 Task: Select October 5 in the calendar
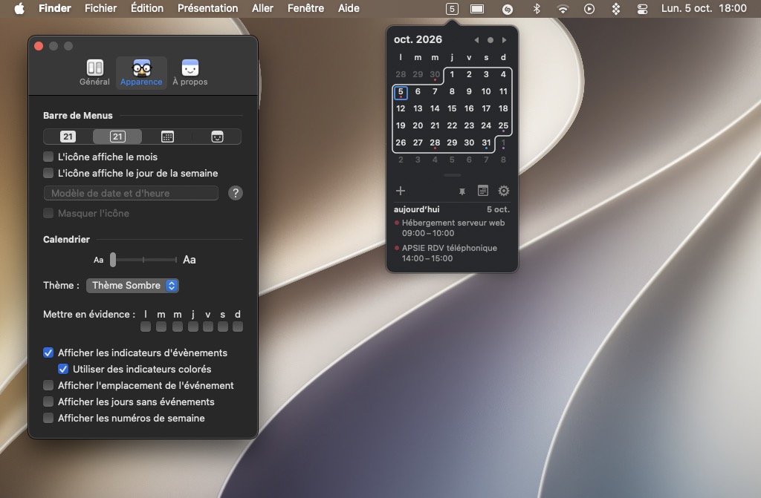tap(401, 91)
